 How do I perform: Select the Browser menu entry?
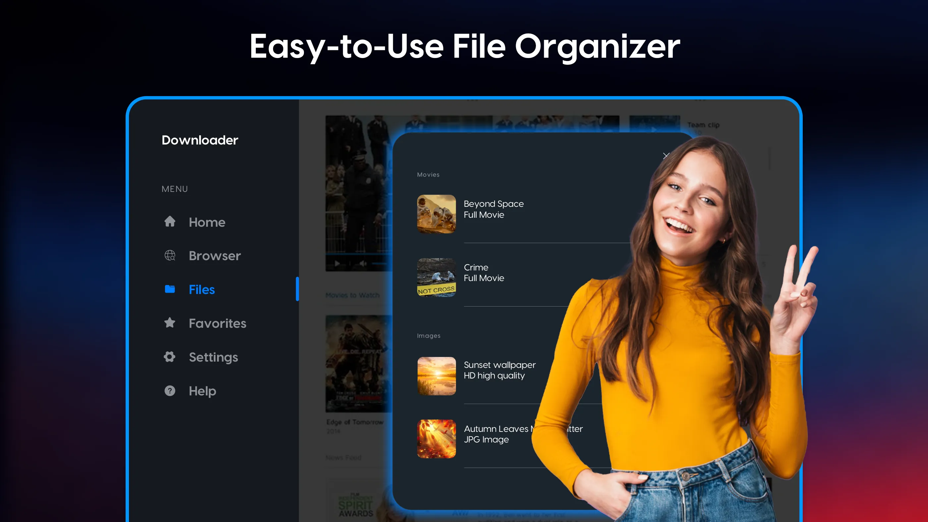click(214, 256)
